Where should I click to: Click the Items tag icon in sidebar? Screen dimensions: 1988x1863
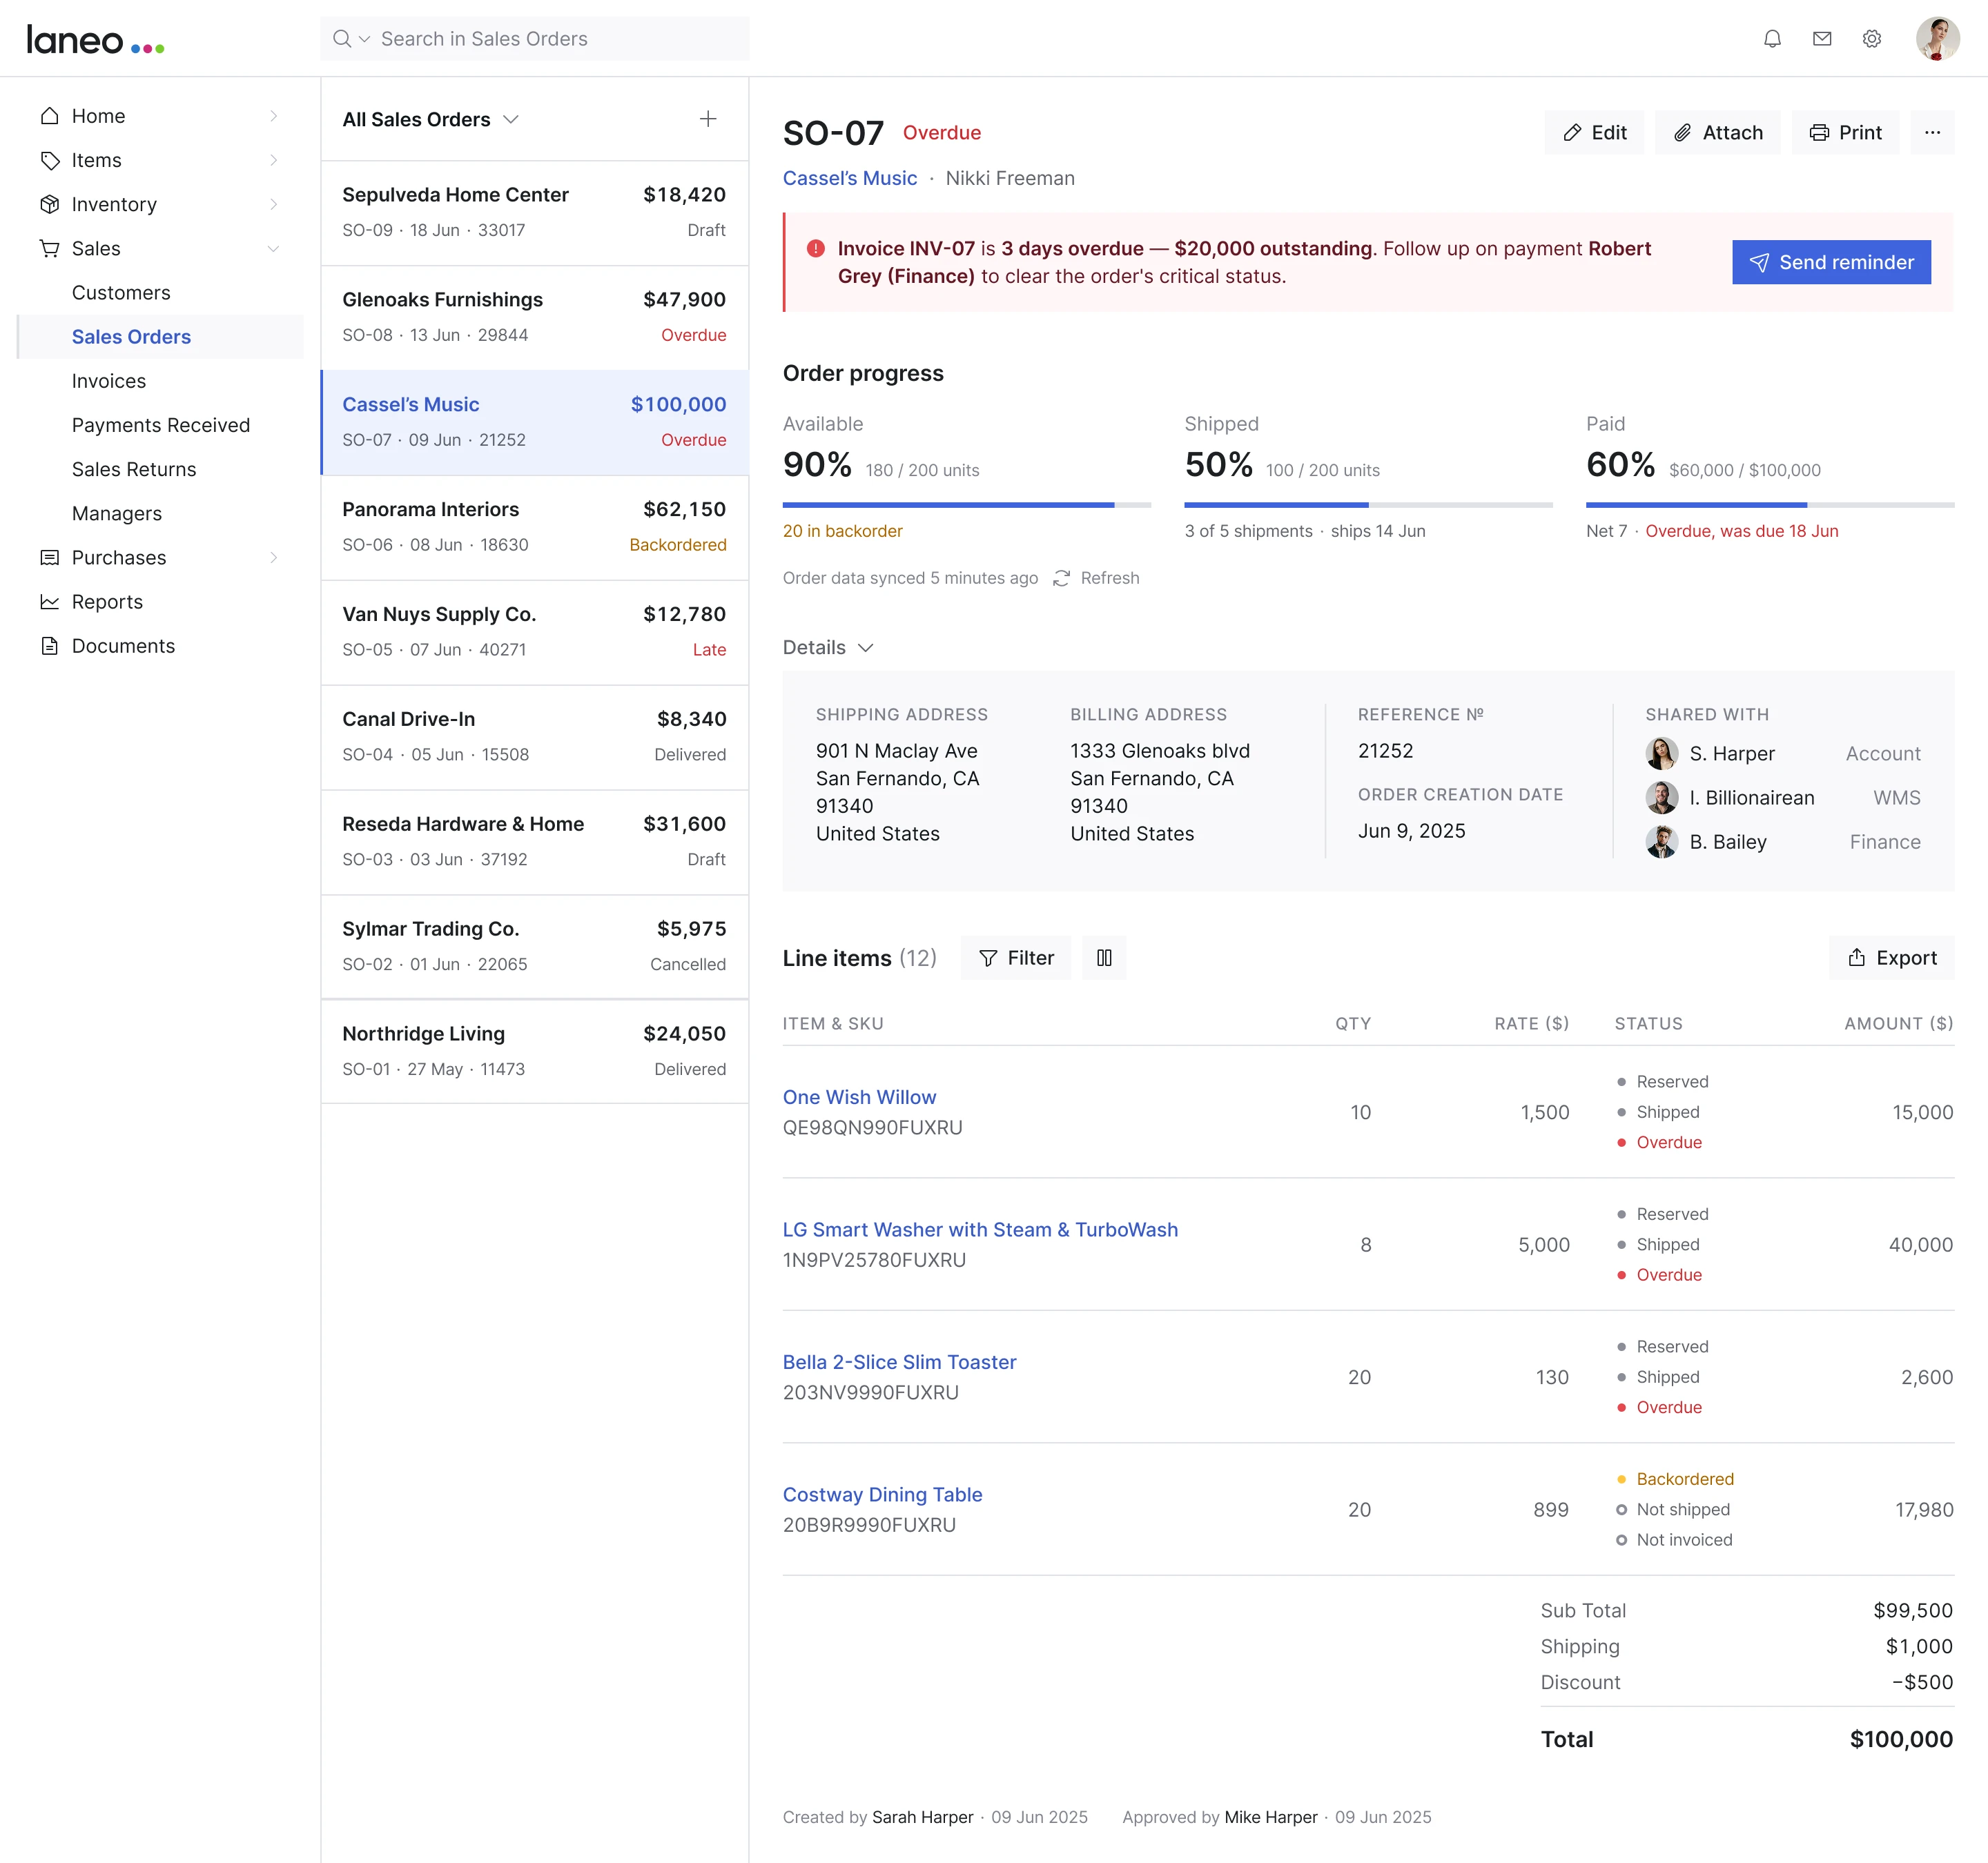pos(49,160)
